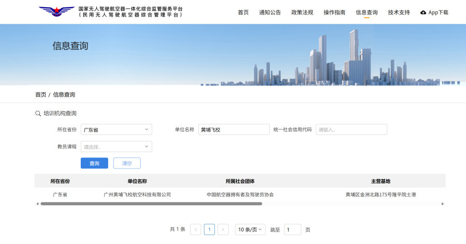Viewport: 466px width, 244px height.
Task: Click the 共 1 条 total count text
Action: click(178, 229)
